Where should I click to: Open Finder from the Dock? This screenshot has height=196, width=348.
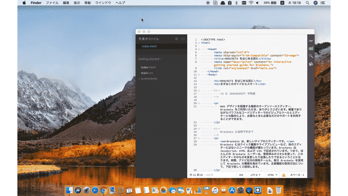pos(69,190)
